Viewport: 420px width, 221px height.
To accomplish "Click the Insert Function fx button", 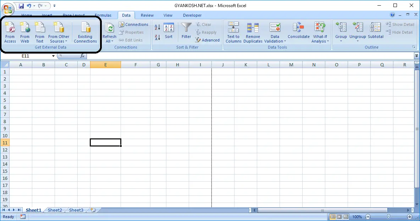I will click(x=82, y=56).
